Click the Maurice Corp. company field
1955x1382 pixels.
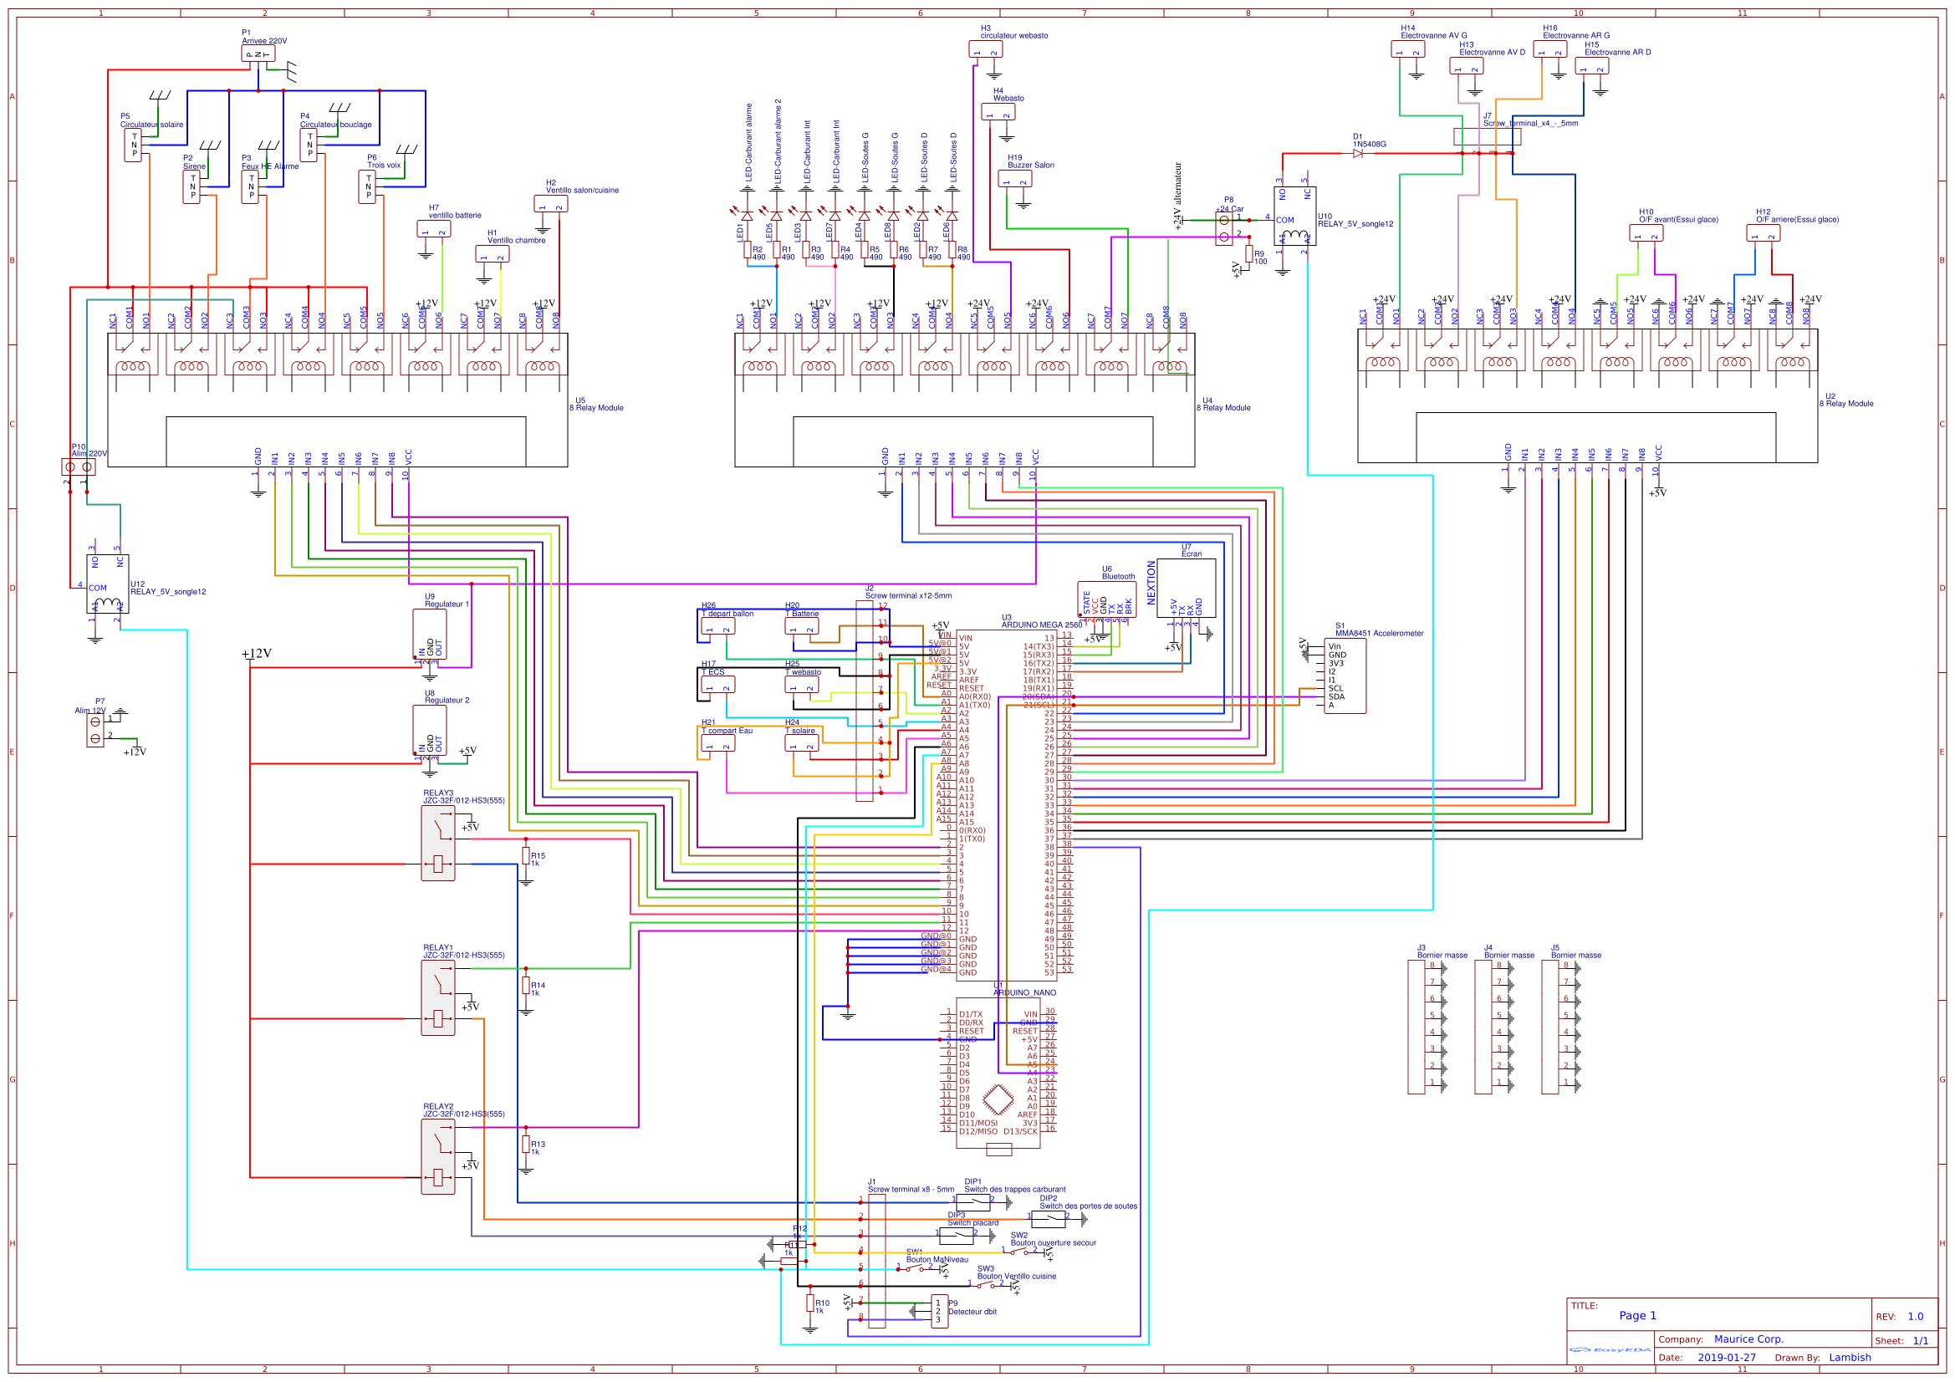click(1748, 1339)
